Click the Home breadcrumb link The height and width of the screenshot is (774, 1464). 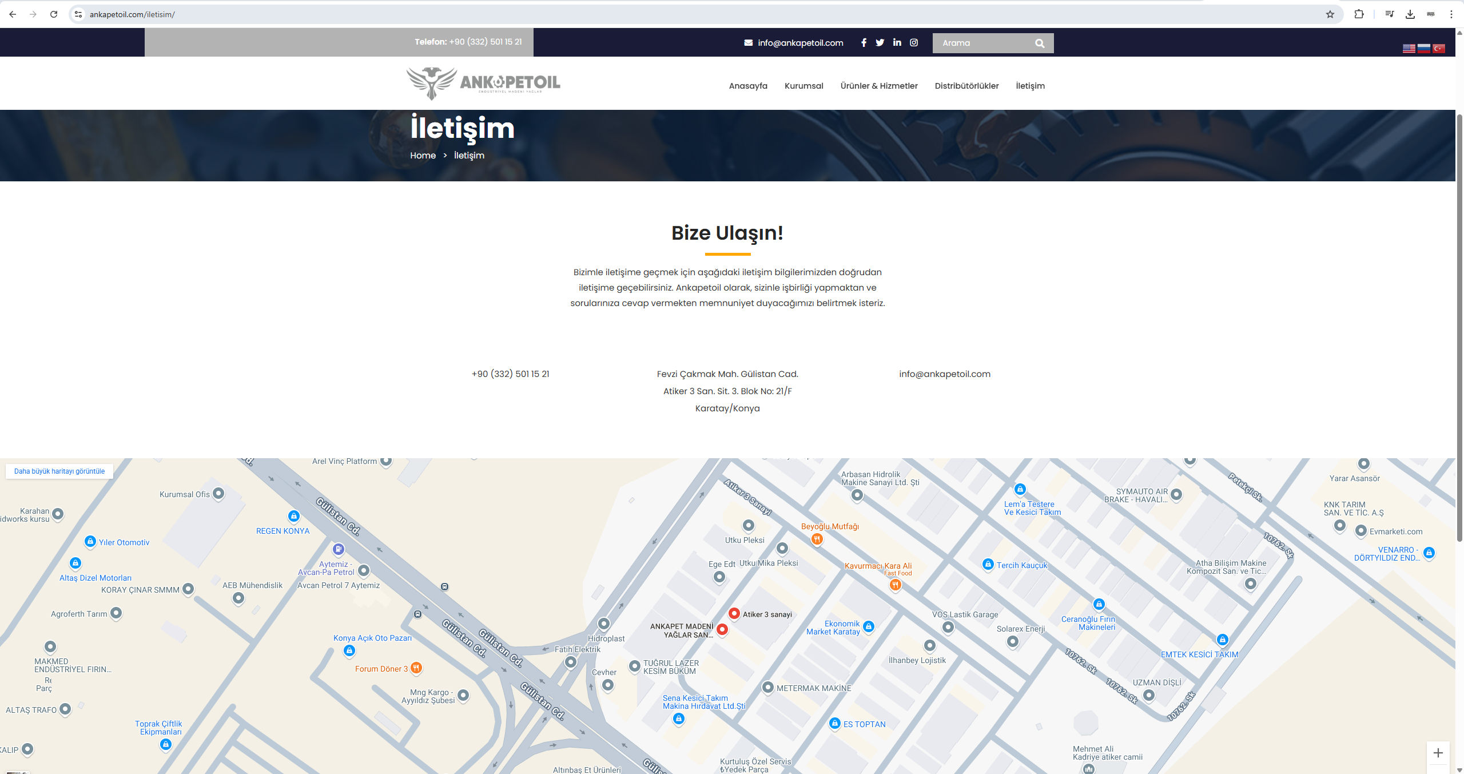[x=423, y=156]
